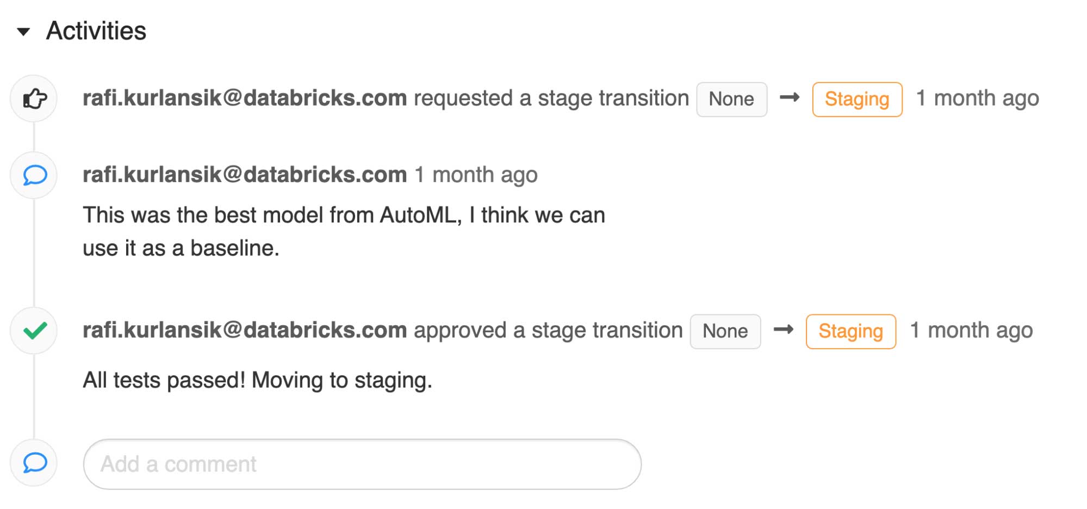Screen dimensions: 1087x509
Task: Collapse the Activities section triangle
Action: tap(23, 32)
